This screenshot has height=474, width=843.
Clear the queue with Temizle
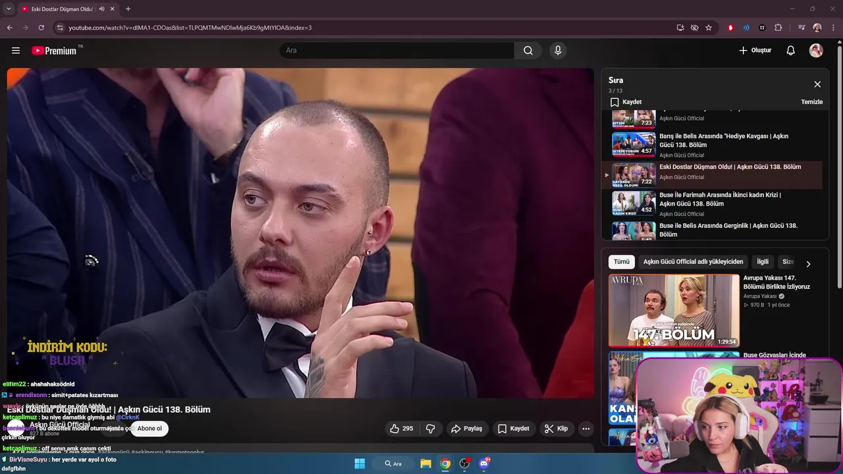[811, 102]
